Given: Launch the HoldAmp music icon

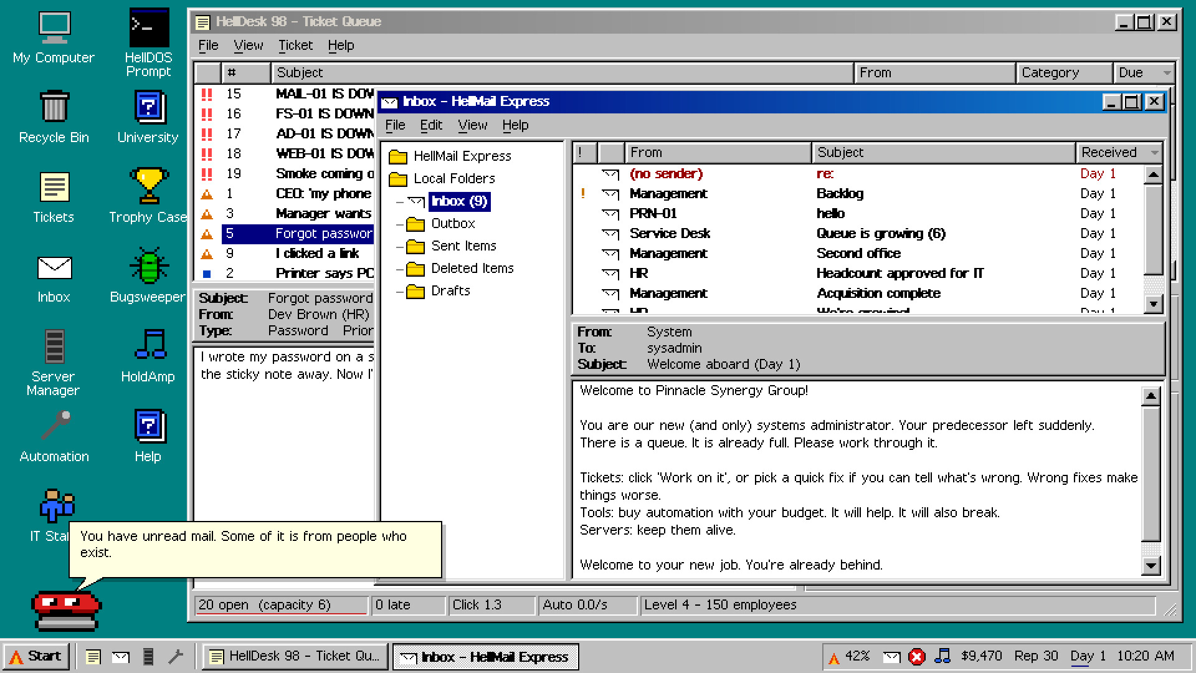Looking at the screenshot, I should (x=148, y=356).
